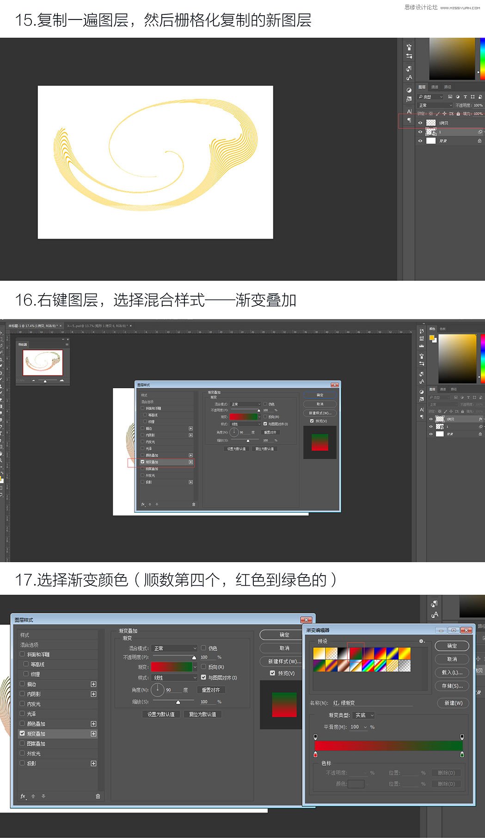Enable 外发光 checkbox in step 17 dialog
Image resolution: width=485 pixels, height=838 pixels.
pyautogui.click(x=22, y=753)
